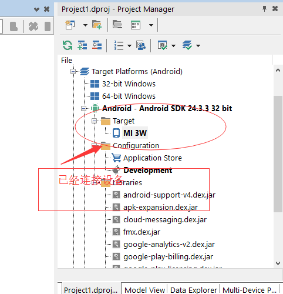Open the Build Groups dropdown arrow
The width and height of the screenshot is (283, 294).
click(x=151, y=25)
